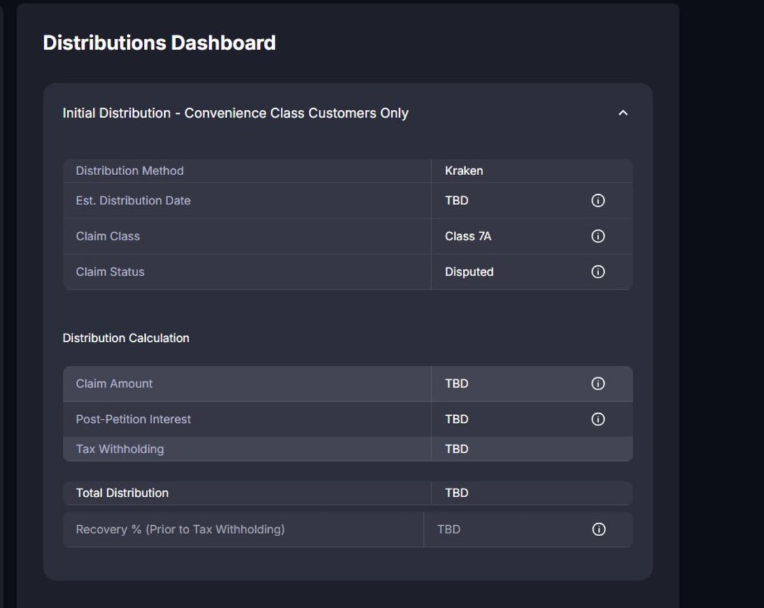The width and height of the screenshot is (764, 608).
Task: Click Recovery % (Prior to Tax Withholding) label
Action: tap(180, 530)
